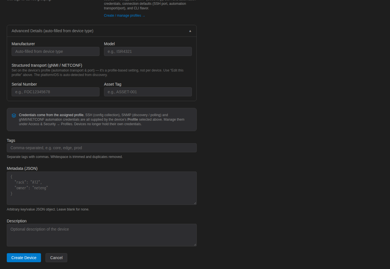Screen dimensions: 390x269
Task: Click into the Model input field
Action: 148,51
